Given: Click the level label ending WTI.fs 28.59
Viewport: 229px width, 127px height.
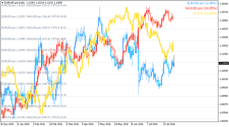Looking at the screenshot, I should coord(34,106).
